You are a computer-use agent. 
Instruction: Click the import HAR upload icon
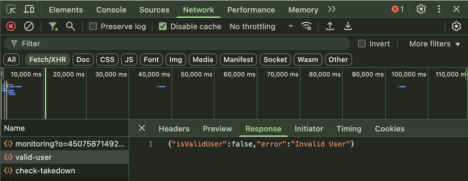(x=330, y=26)
